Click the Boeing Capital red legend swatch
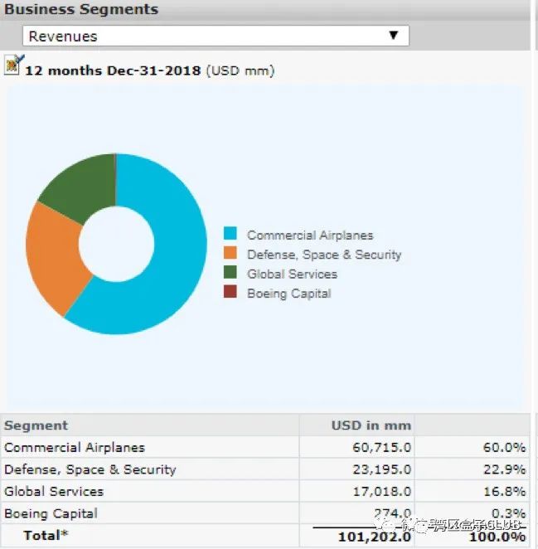This screenshot has width=538, height=549. 230,292
